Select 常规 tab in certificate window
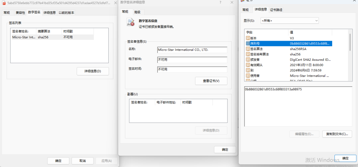Viewport: 358px width, 167px height. (245, 10)
